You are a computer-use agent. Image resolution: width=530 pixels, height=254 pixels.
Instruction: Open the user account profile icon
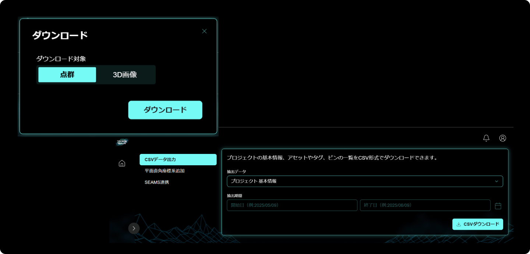(x=502, y=138)
